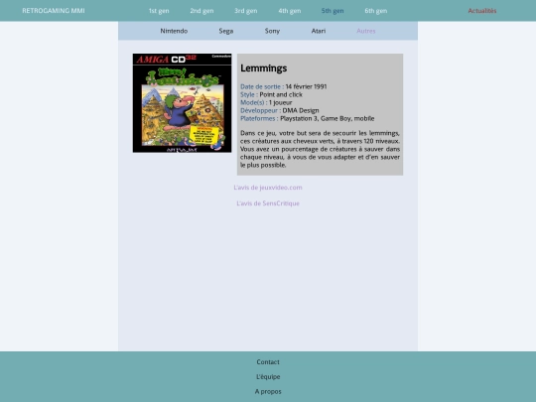Click the Mode(s) value 1 joueur
Image resolution: width=536 pixels, height=402 pixels.
[280, 102]
